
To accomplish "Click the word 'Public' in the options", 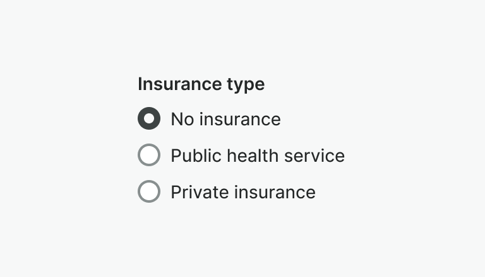I will pyautogui.click(x=190, y=155).
